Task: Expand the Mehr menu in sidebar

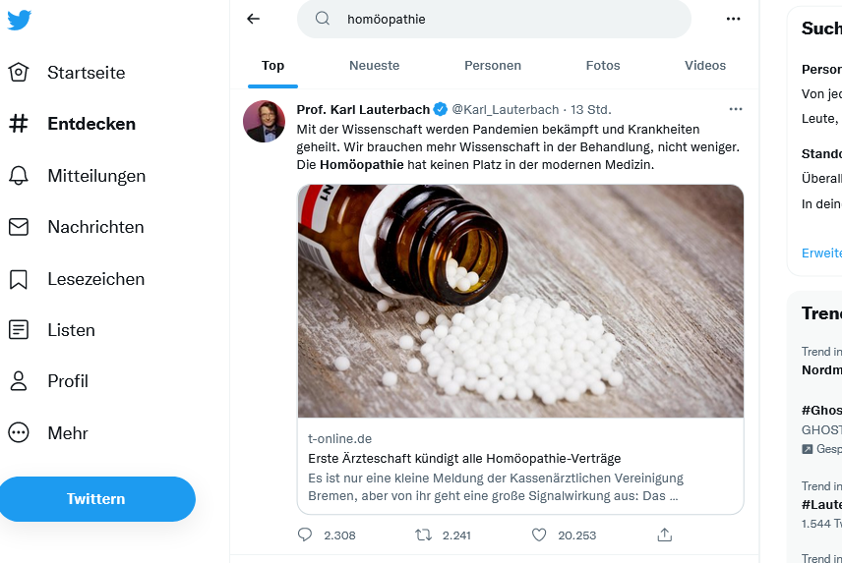Action: (19, 433)
